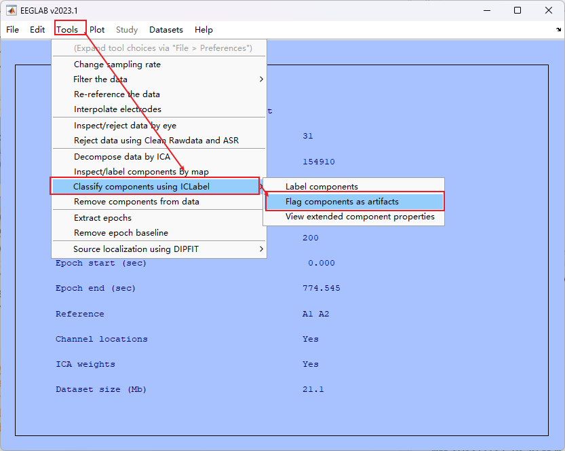Image resolution: width=565 pixels, height=451 pixels.
Task: Click the value 31
Action: tap(308, 136)
